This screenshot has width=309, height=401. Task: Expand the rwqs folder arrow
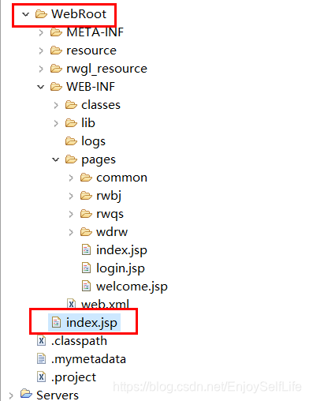[x=71, y=214]
